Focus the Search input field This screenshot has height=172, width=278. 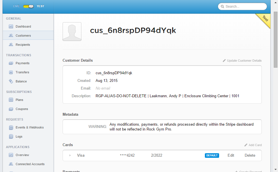click(242, 7)
